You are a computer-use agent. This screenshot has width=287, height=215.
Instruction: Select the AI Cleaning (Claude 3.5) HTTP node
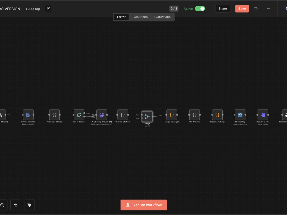(102, 115)
